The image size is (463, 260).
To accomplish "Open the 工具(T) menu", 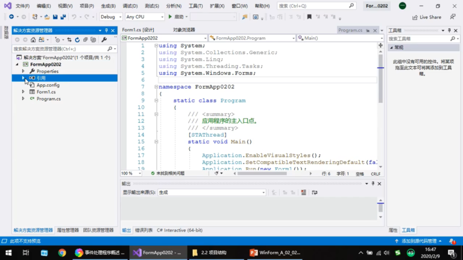I will (195, 6).
